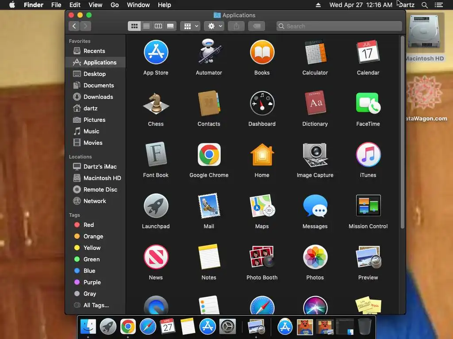Screen dimensions: 453x339
Task: Open the Font Book app icon
Action: [156, 154]
